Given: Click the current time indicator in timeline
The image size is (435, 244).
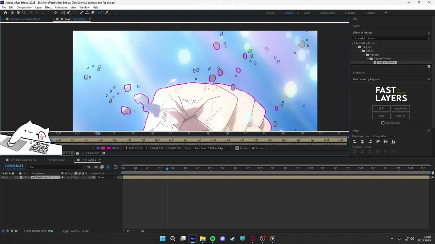Looking at the screenshot, I should [x=167, y=168].
